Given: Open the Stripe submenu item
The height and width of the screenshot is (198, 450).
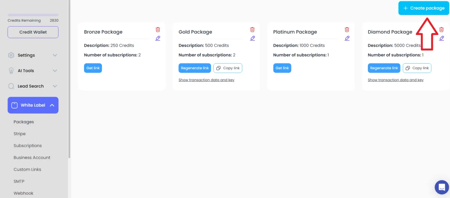Looking at the screenshot, I should 19,134.
